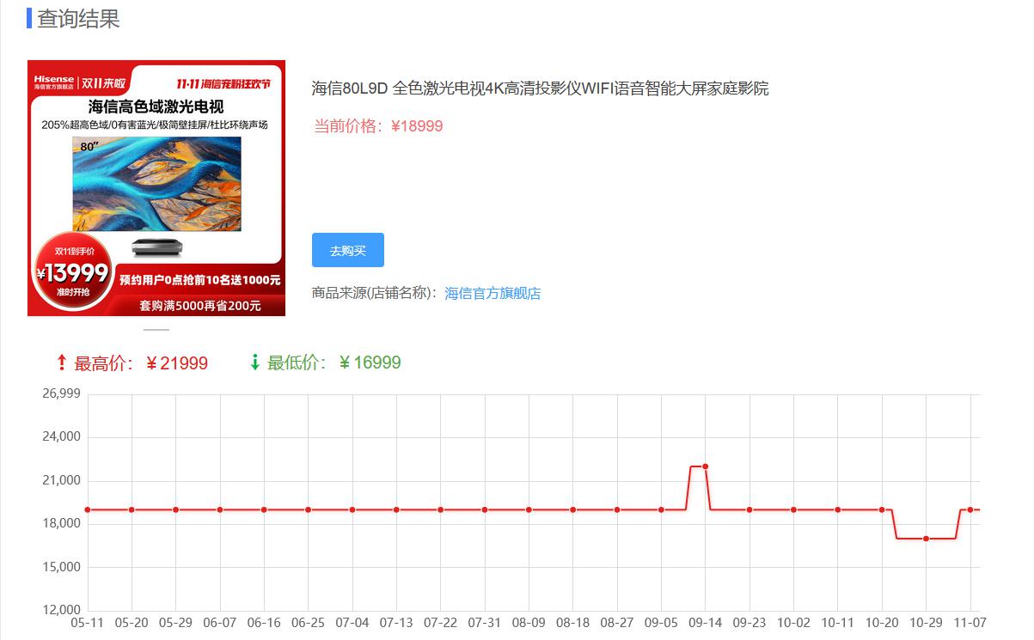Open the Hisense laser TV product thumbnail
The height and width of the screenshot is (640, 1034).
coord(156,188)
